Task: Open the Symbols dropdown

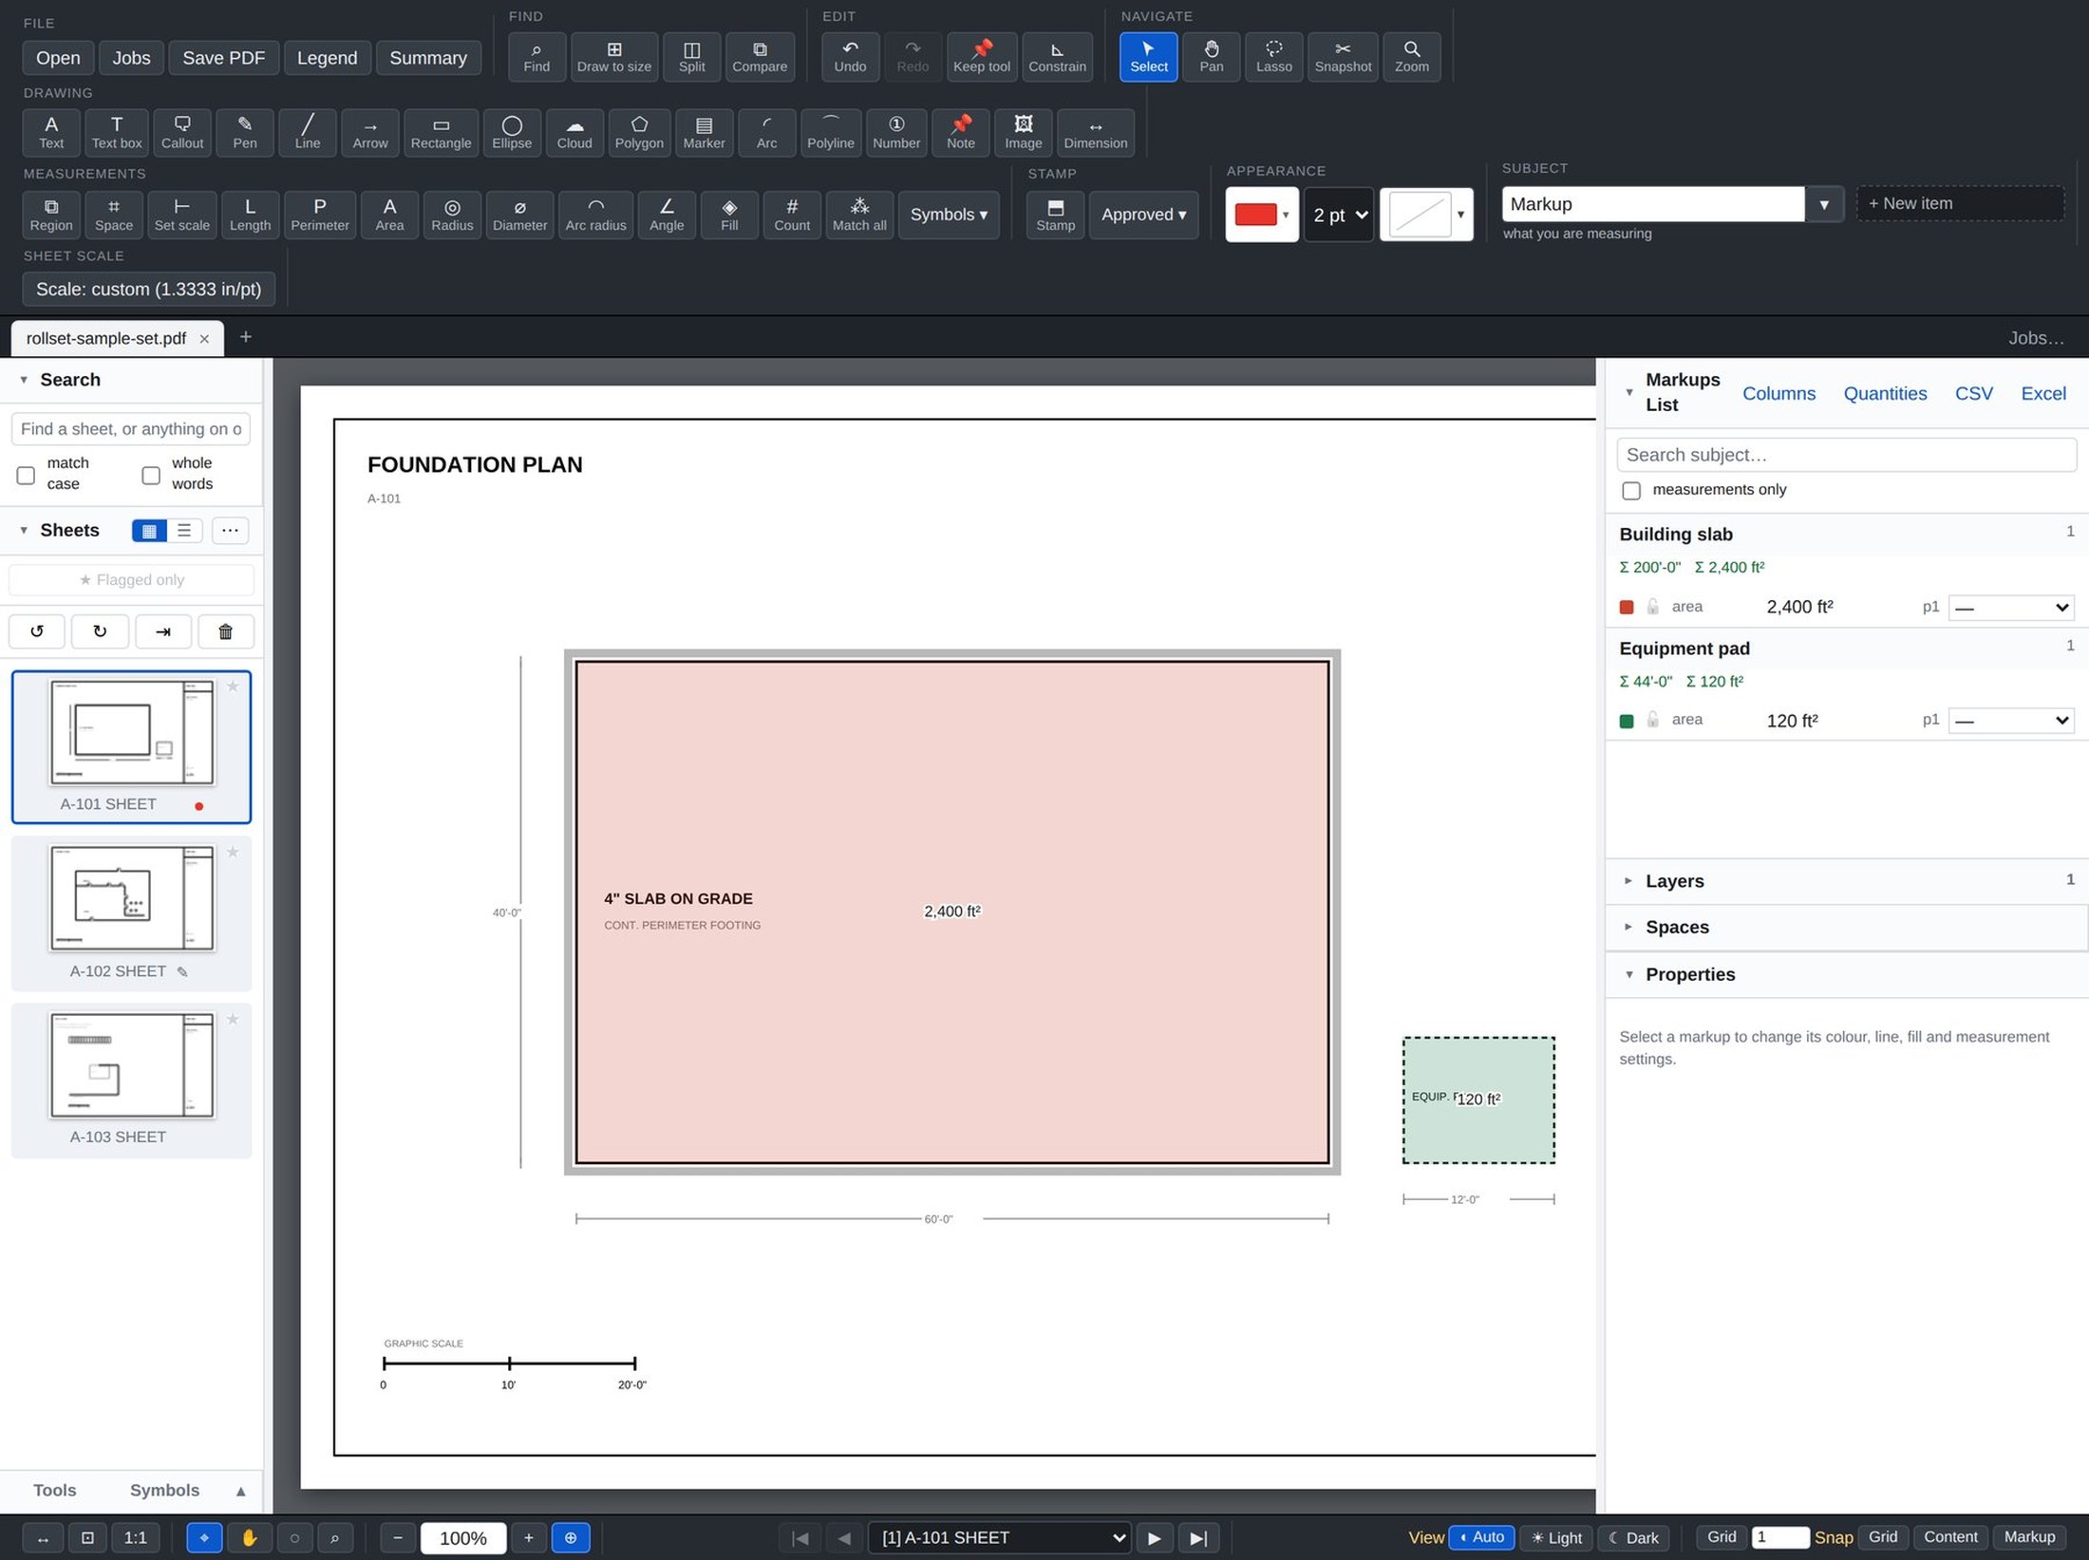Action: click(x=949, y=215)
